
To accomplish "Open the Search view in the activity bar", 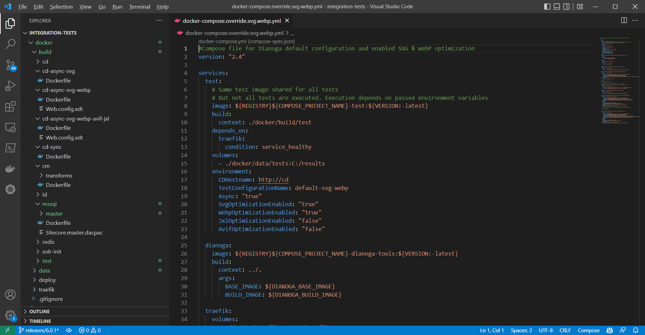I will tap(10, 44).
